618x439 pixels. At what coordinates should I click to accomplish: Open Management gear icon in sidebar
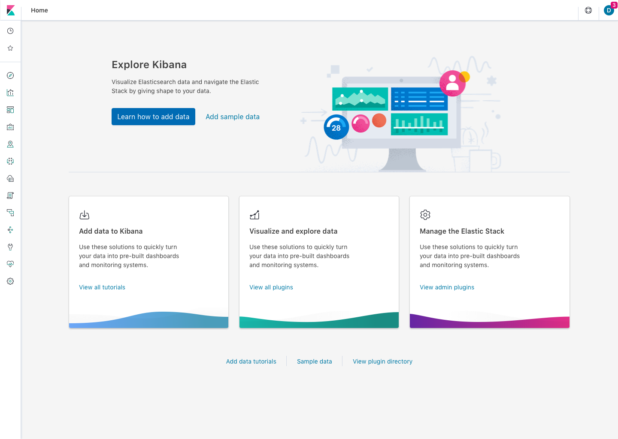(x=10, y=281)
